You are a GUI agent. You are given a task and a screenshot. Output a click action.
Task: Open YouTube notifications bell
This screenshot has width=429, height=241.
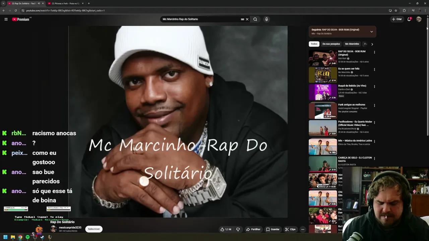click(409, 19)
